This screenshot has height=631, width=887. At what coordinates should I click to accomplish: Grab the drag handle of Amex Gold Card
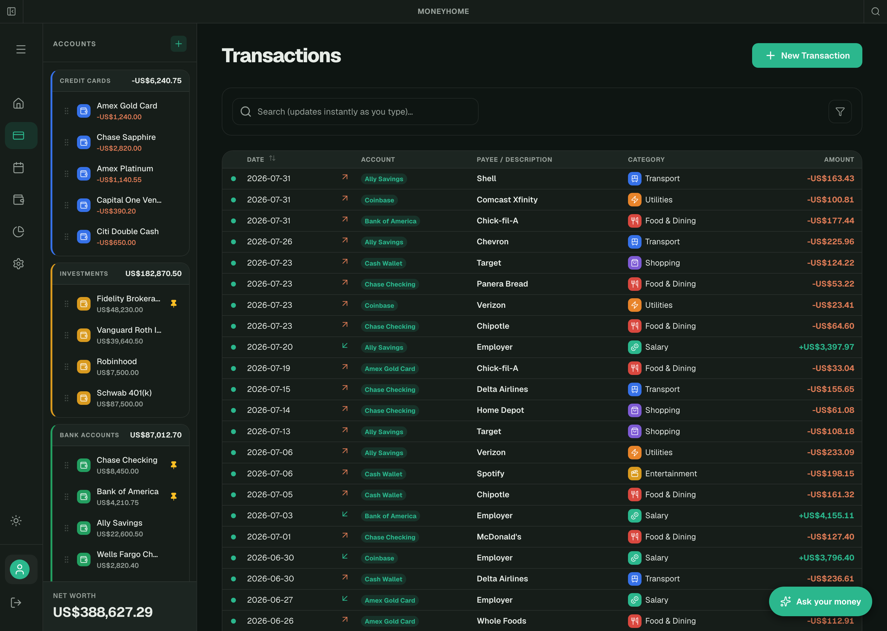tap(67, 111)
